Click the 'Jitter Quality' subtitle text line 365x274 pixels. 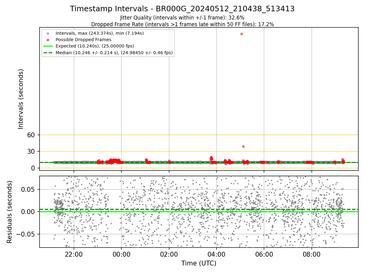point(182,18)
